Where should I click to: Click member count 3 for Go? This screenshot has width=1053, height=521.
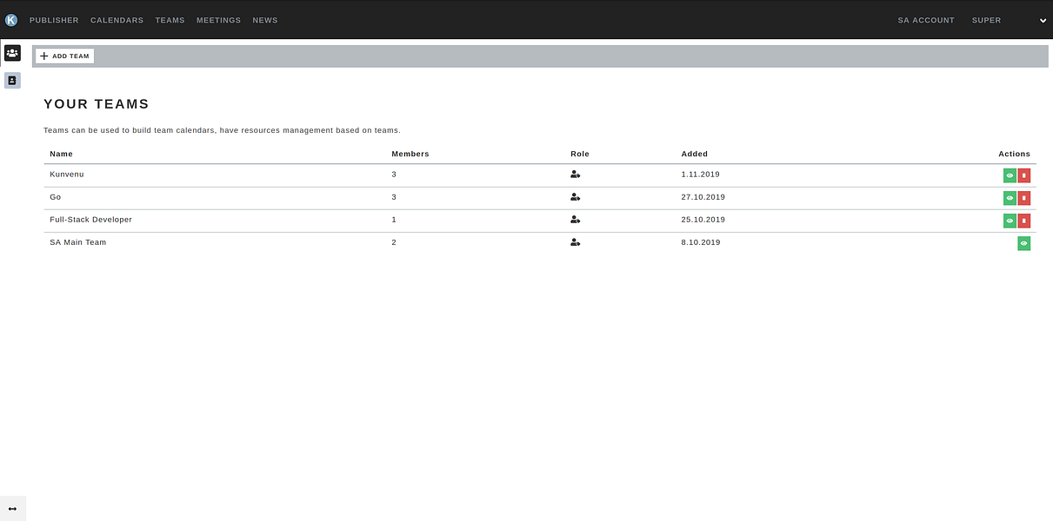394,197
